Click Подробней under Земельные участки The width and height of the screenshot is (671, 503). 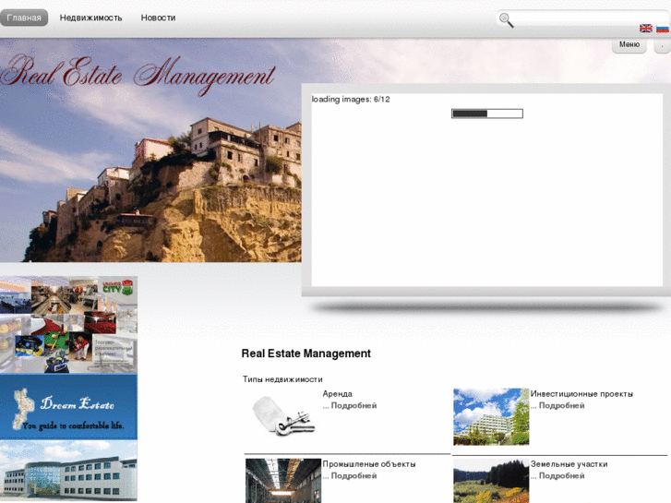coord(561,475)
